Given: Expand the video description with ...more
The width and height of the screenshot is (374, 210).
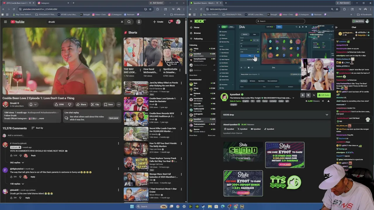Looking at the screenshot, I should [x=41, y=118].
